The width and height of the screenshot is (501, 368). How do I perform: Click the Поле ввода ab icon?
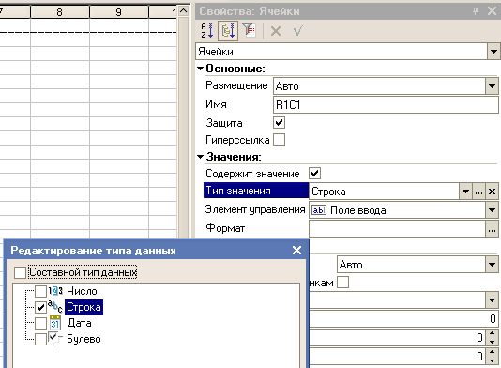pos(319,210)
